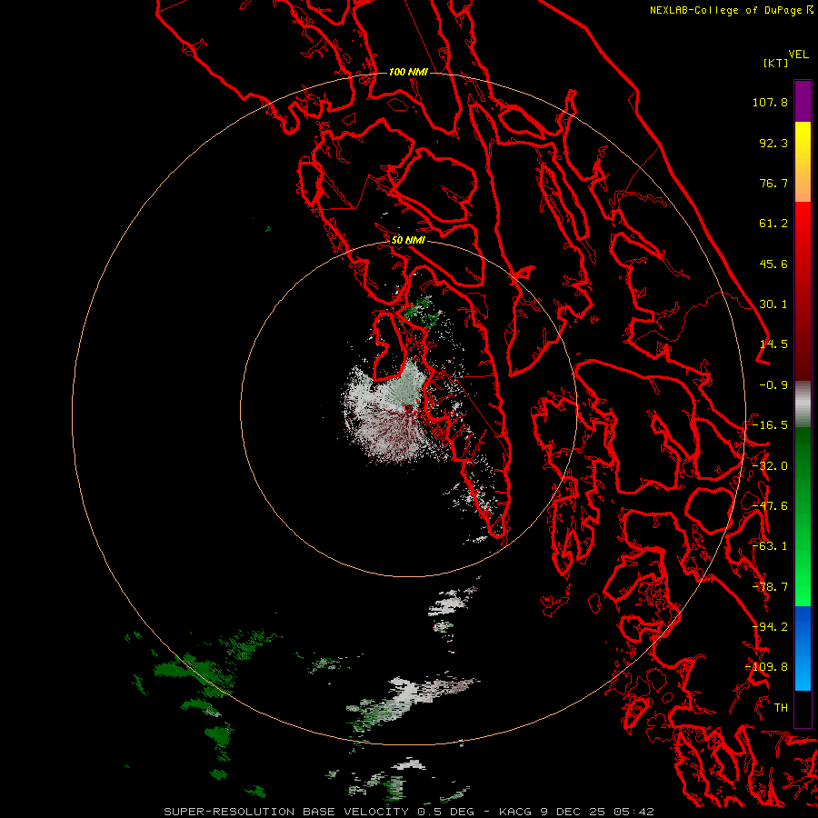Pick the -16.5 value on velocity scale
Image resolution: width=818 pixels, height=818 pixels.
770,425
